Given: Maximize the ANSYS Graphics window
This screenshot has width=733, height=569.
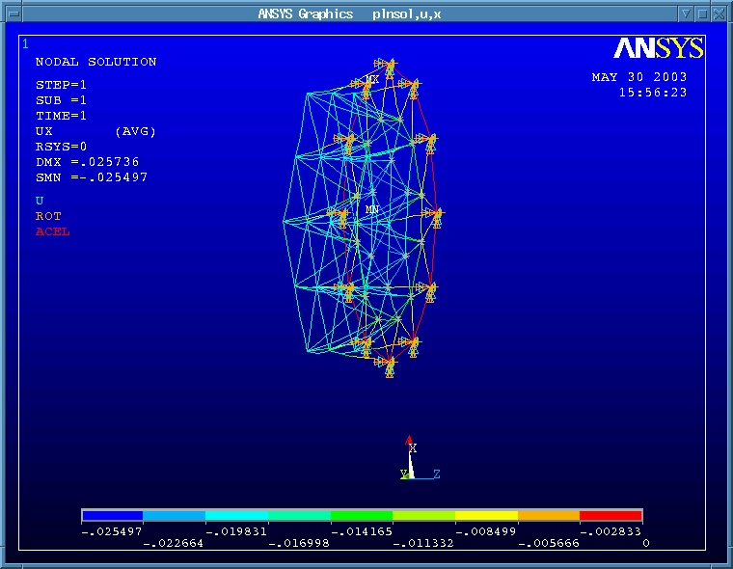Looking at the screenshot, I should click(x=702, y=14).
